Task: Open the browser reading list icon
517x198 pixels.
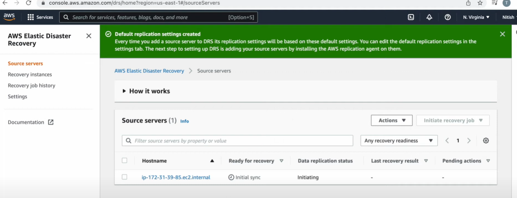Action: 494,3
